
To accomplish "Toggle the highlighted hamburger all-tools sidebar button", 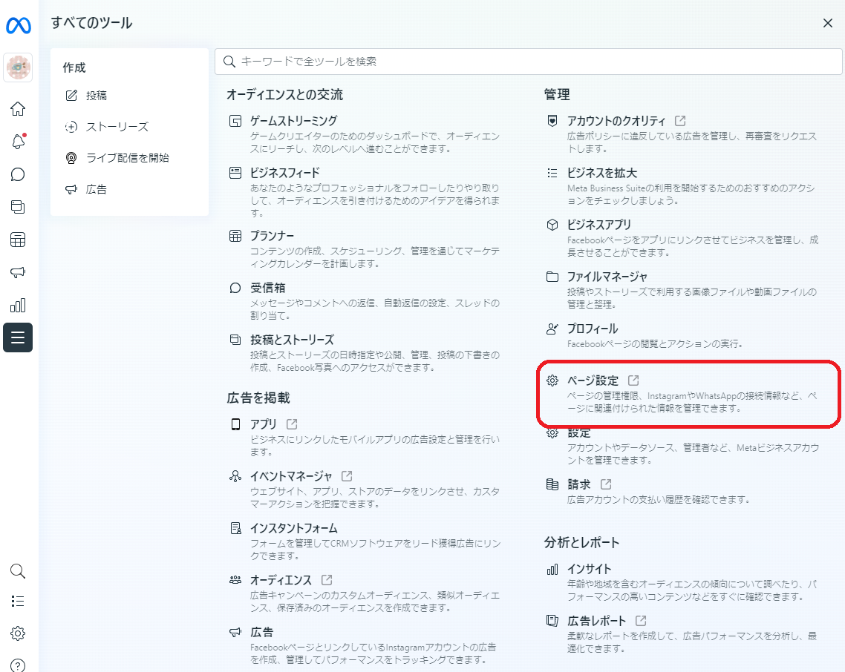I will pyautogui.click(x=18, y=337).
